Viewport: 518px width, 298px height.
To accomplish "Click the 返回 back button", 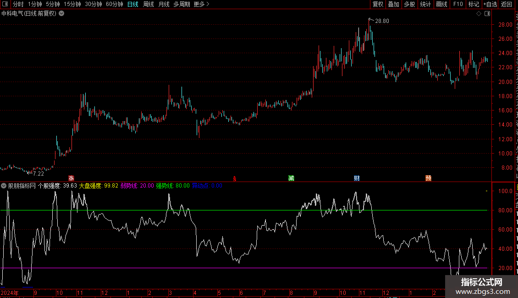I will [507, 4].
